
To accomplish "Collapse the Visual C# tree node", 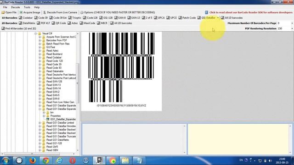I will click(x=36, y=33).
